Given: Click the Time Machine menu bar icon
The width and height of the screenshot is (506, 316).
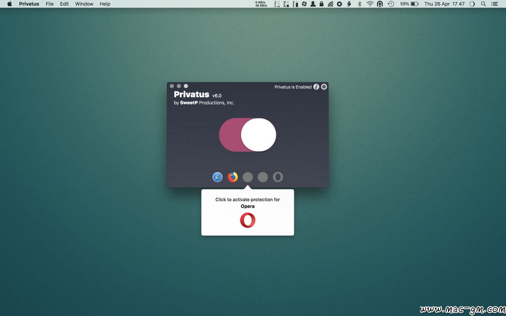Looking at the screenshot, I should (391, 4).
